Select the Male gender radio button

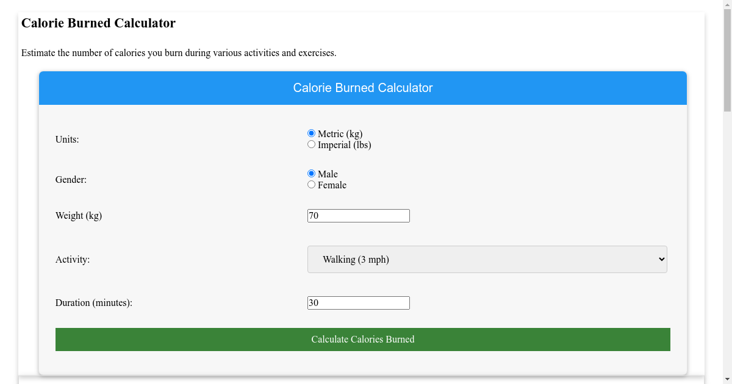[311, 173]
